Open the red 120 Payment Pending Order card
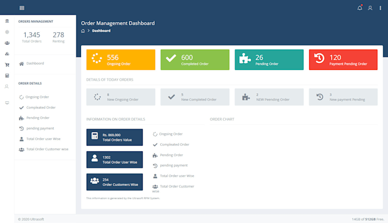 click(x=343, y=60)
